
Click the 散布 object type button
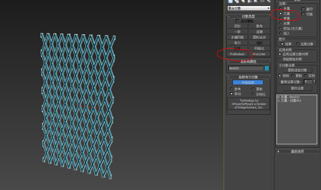click(259, 26)
